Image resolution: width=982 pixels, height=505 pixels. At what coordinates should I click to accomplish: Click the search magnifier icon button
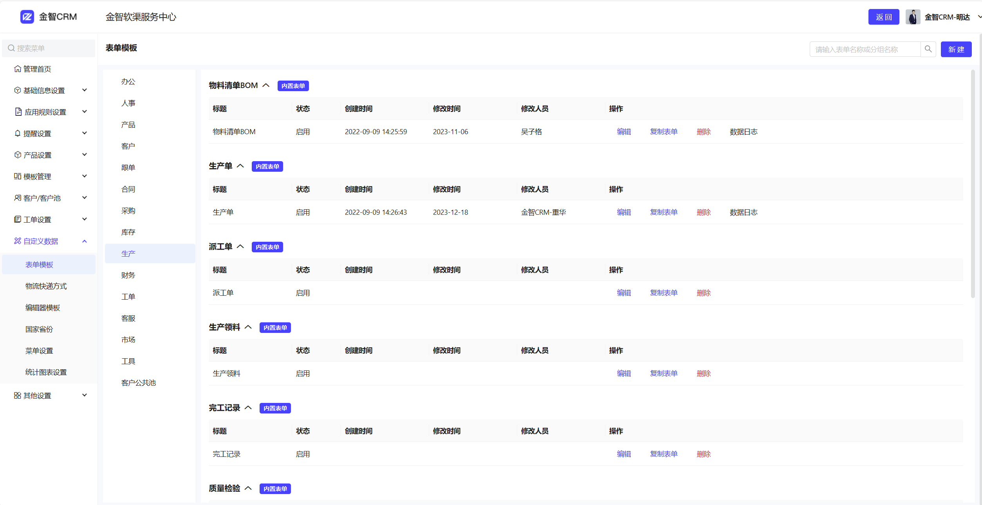928,49
